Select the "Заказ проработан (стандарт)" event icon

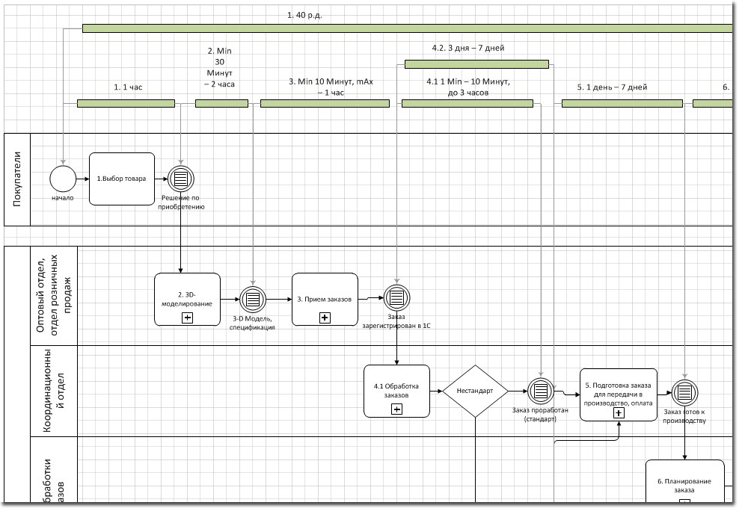click(x=540, y=391)
